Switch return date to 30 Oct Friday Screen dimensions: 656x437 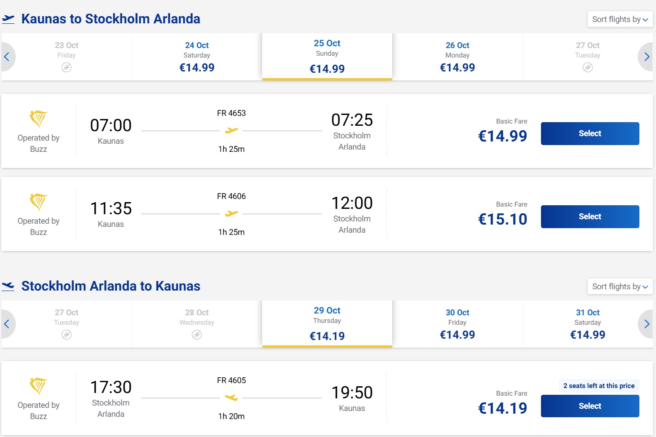pyautogui.click(x=457, y=324)
